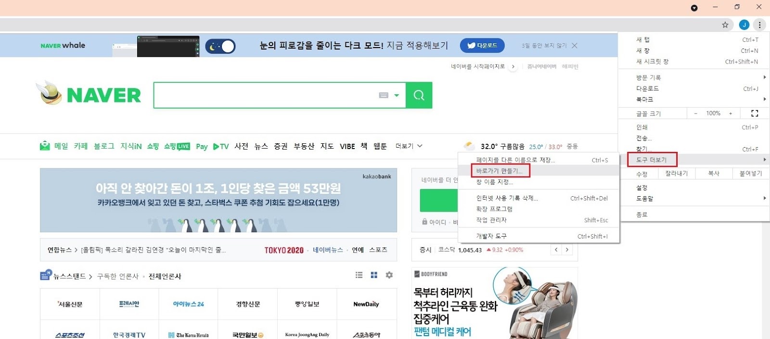Open the TOKYO 2020 link
770x339 pixels.
[284, 250]
